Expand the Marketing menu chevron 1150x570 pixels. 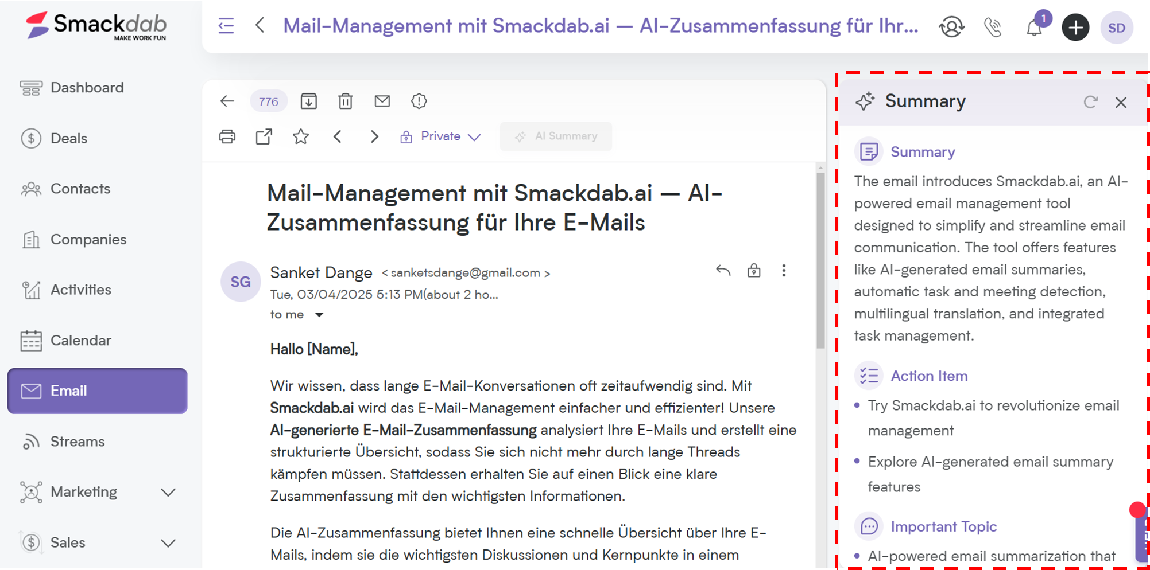168,492
